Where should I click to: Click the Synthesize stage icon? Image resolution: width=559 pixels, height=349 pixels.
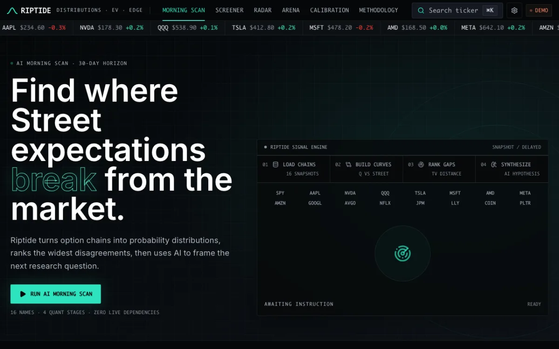tap(494, 164)
